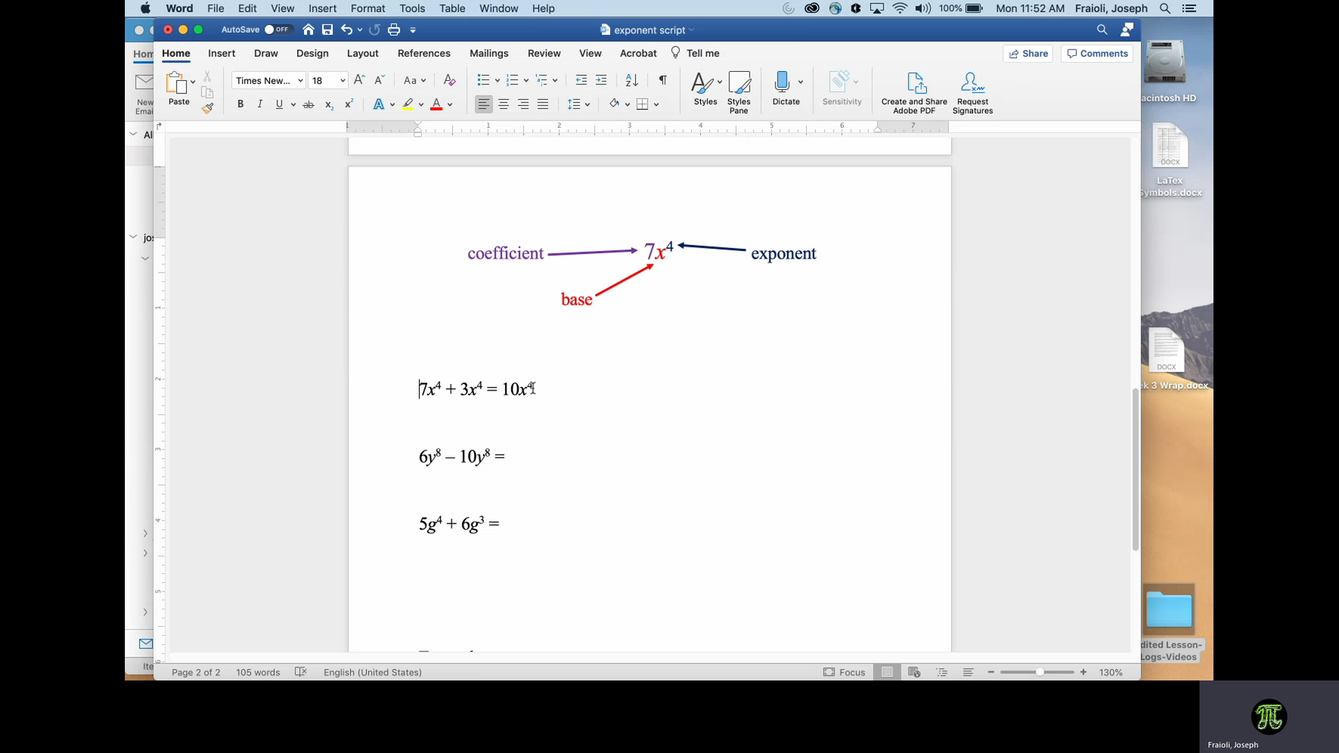The width and height of the screenshot is (1339, 753).
Task: Click the vertical document scrollbar
Action: pos(1135,469)
